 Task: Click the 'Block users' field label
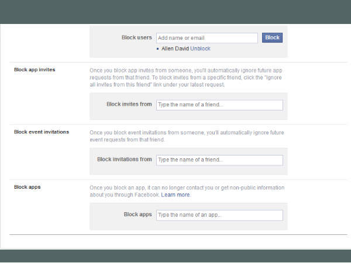coord(136,37)
